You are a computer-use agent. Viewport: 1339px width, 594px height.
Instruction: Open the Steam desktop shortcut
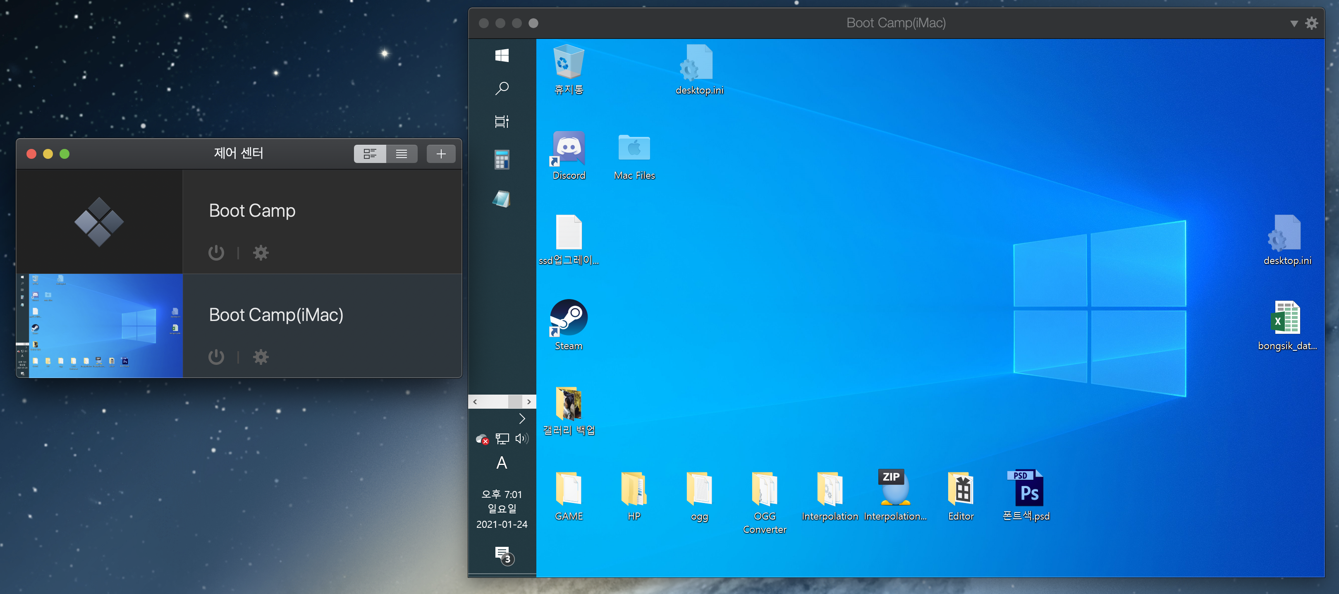569,318
